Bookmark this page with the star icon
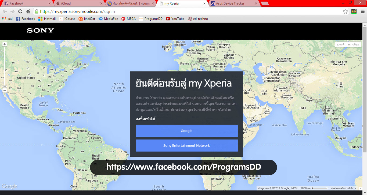The image size is (367, 195). pyautogui.click(x=345, y=11)
